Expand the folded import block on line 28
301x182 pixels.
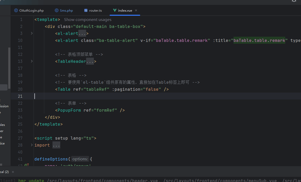tap(32, 145)
